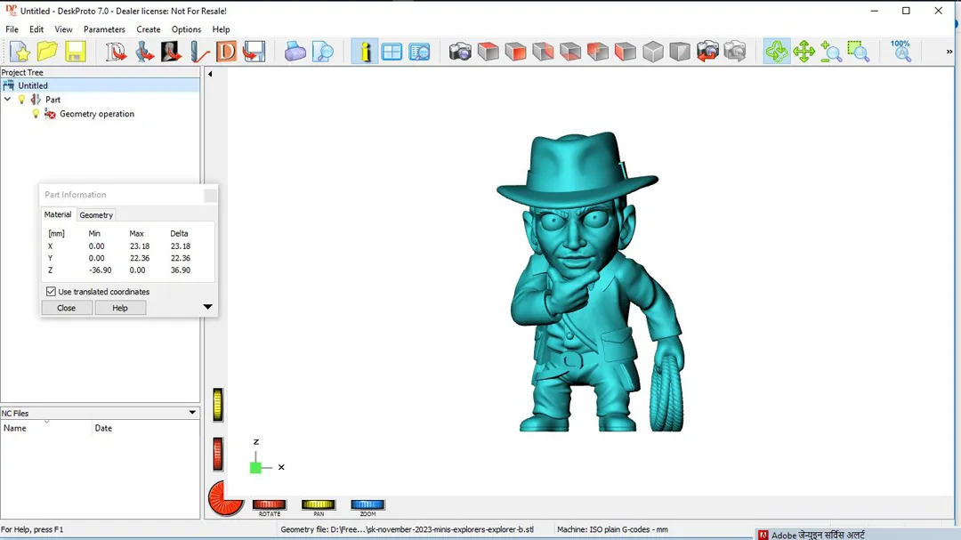Close Part Information via title bar box

click(210, 195)
